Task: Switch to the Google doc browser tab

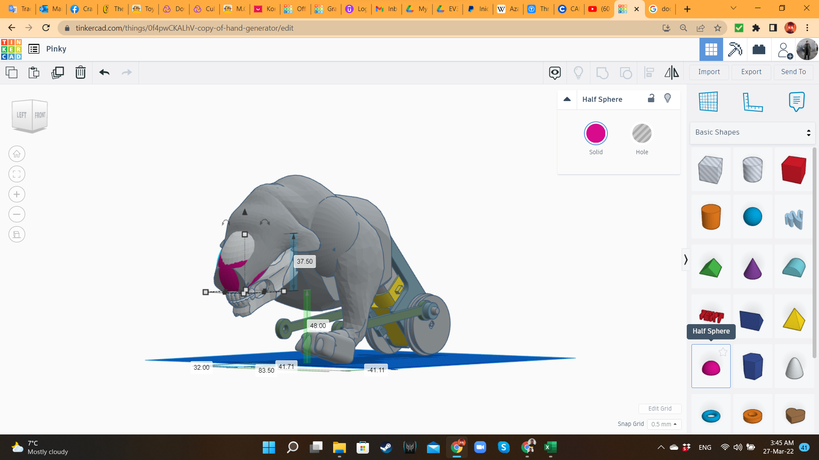Action: tap(660, 9)
